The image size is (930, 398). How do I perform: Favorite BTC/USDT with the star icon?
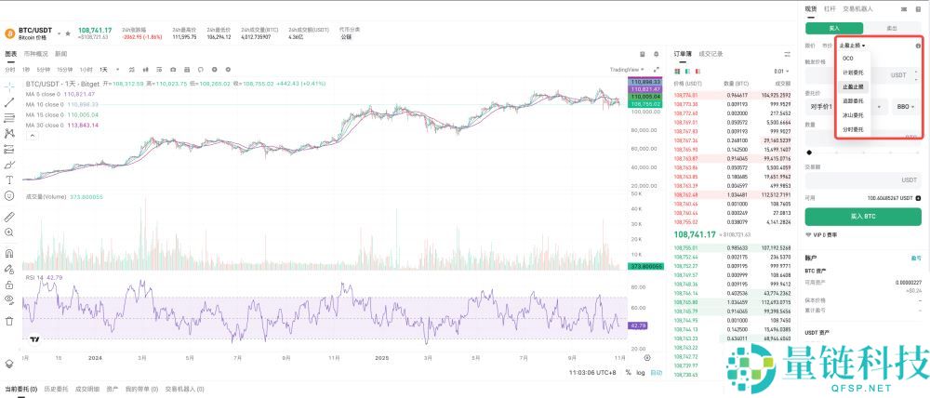click(x=67, y=33)
